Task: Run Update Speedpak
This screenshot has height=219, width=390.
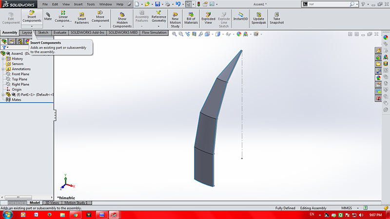Action: click(x=259, y=18)
